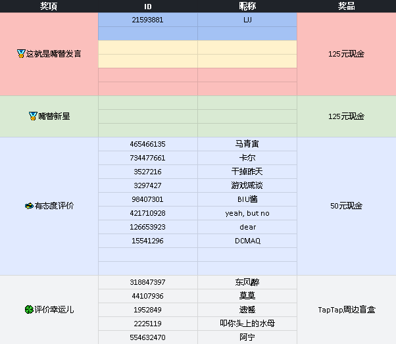This screenshot has width=396, height=344.
Task: Click the TapTap周边盲盒 prize cell
Action: pyautogui.click(x=347, y=310)
